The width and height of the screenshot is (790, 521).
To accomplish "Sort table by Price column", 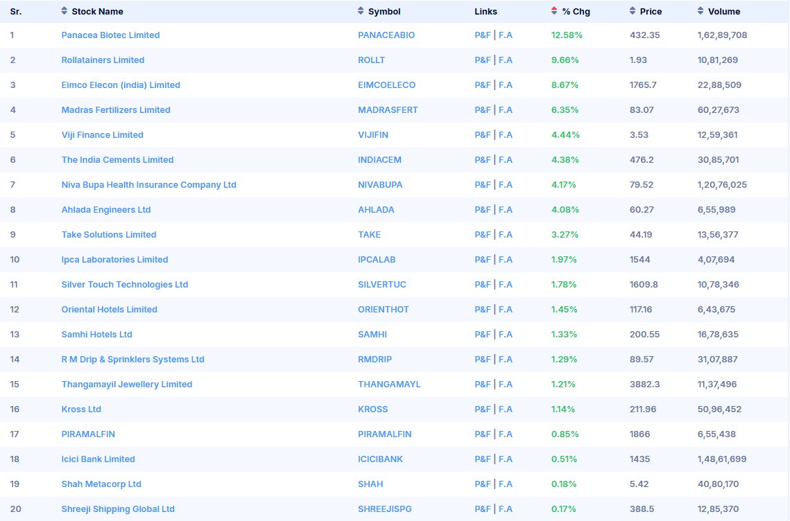I will click(646, 12).
